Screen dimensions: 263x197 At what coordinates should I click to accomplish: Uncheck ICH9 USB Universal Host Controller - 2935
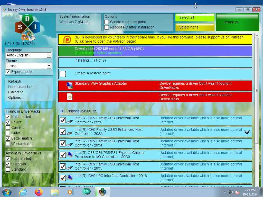[63, 166]
